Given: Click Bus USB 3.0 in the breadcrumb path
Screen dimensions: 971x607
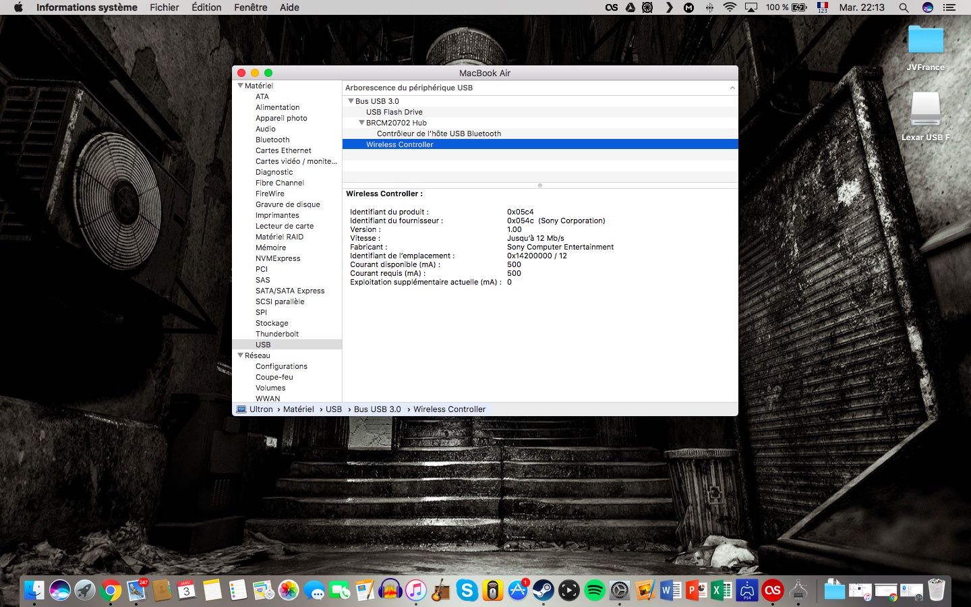Looking at the screenshot, I should [x=377, y=409].
